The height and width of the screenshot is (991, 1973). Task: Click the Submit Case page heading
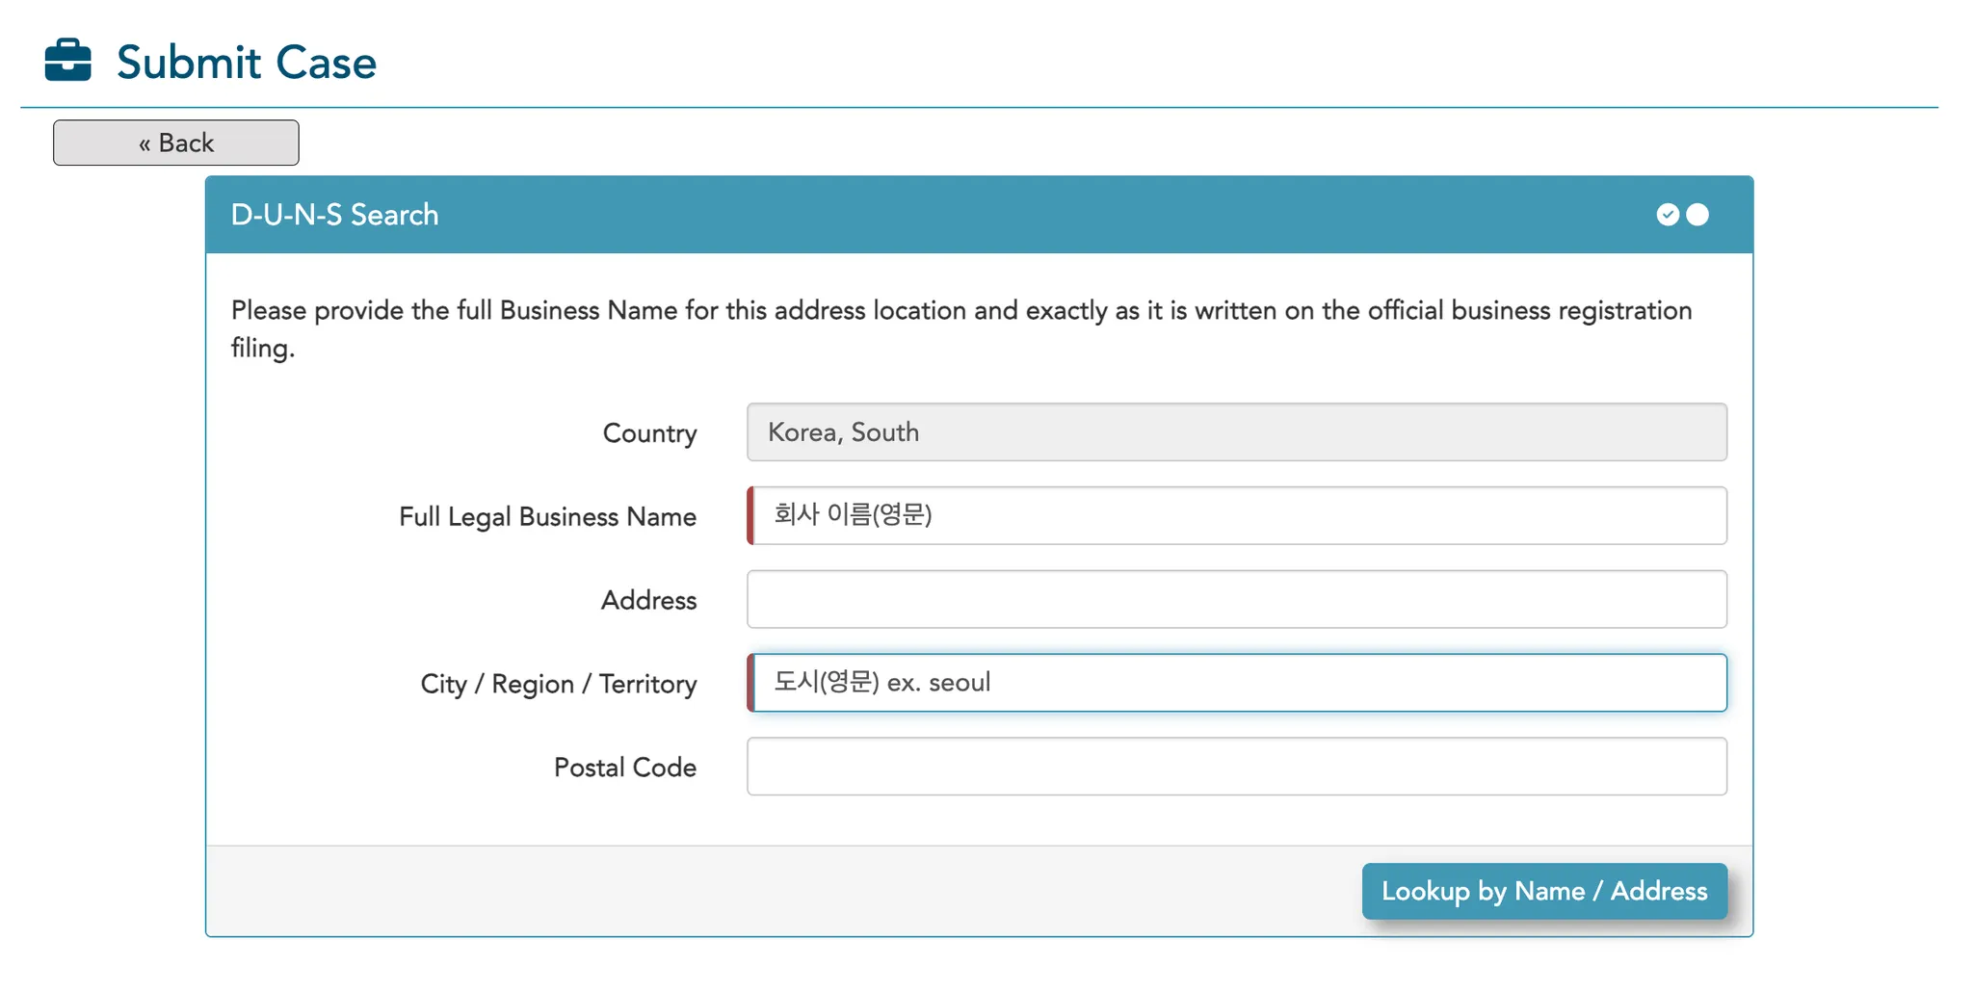tap(247, 63)
